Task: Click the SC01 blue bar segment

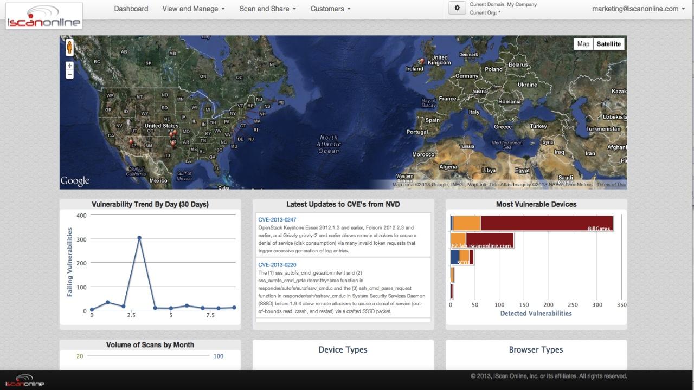Action: coord(455,257)
